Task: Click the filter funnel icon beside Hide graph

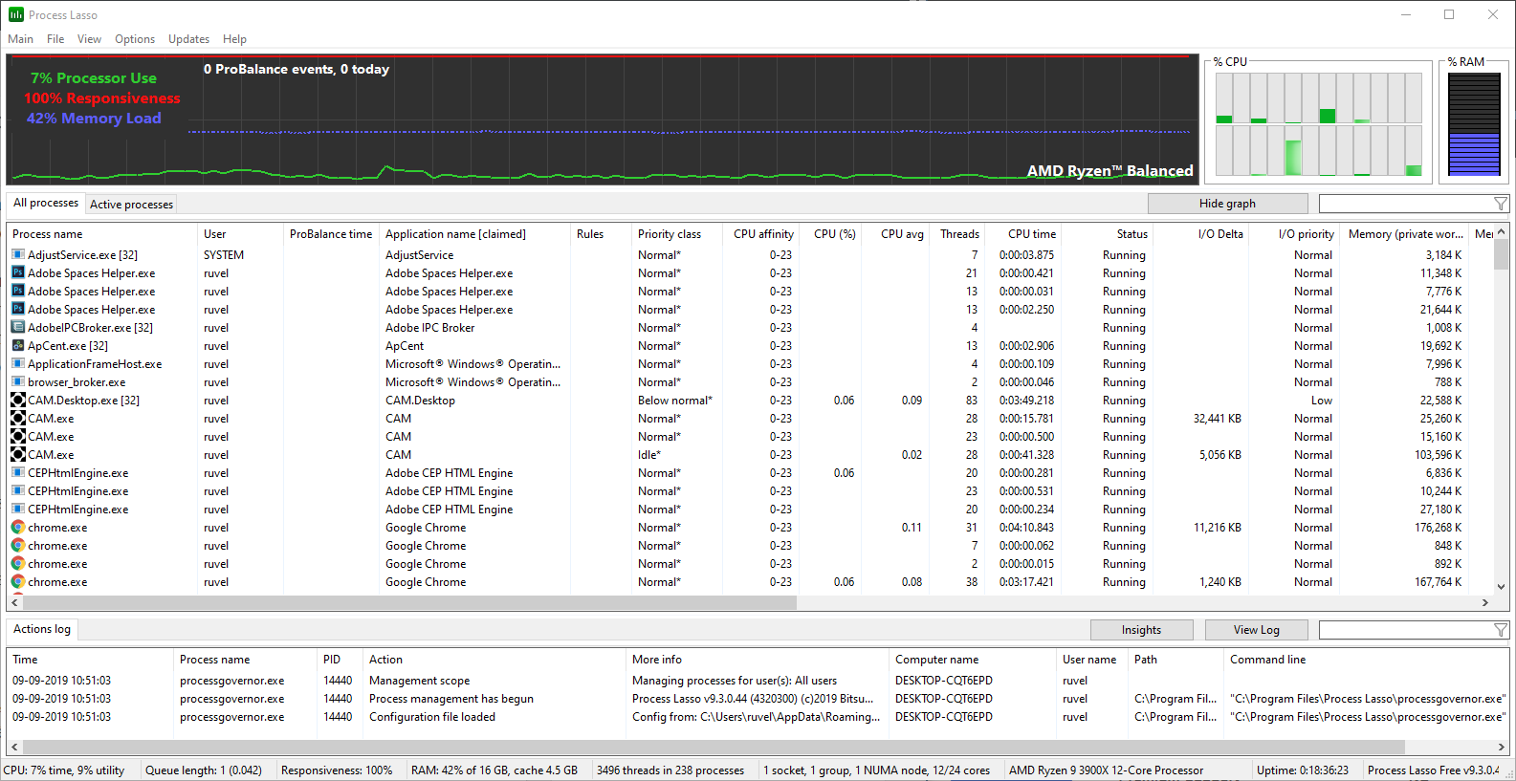Action: point(1500,204)
